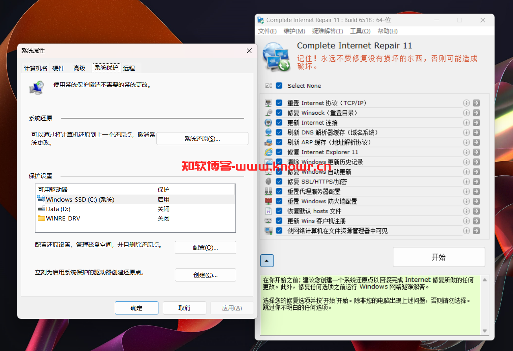This screenshot has height=351, width=513.
Task: Open the 疑难解答(T) menu
Action: coord(327,31)
